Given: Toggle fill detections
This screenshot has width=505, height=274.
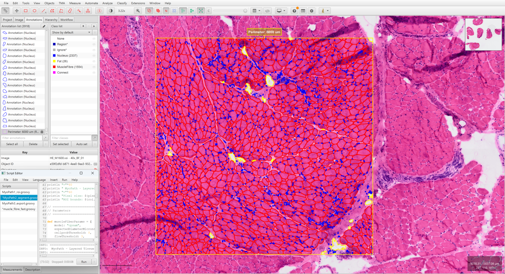Looking at the screenshot, I should 192,11.
